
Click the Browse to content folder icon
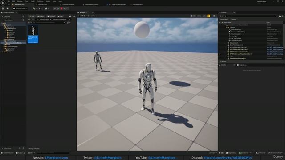tap(8, 8)
